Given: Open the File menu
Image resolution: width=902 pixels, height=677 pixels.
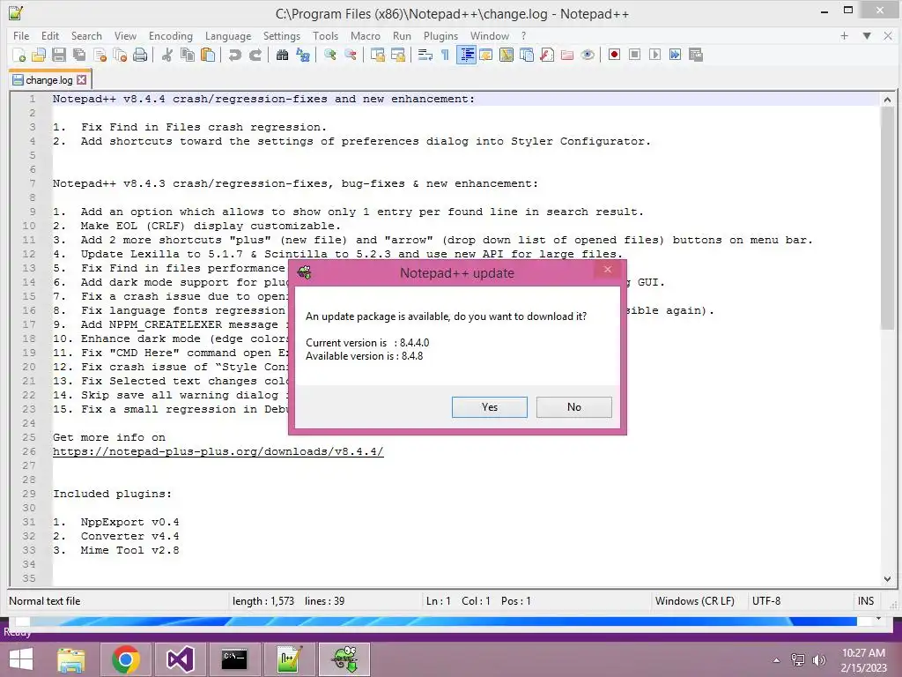Looking at the screenshot, I should [x=21, y=36].
